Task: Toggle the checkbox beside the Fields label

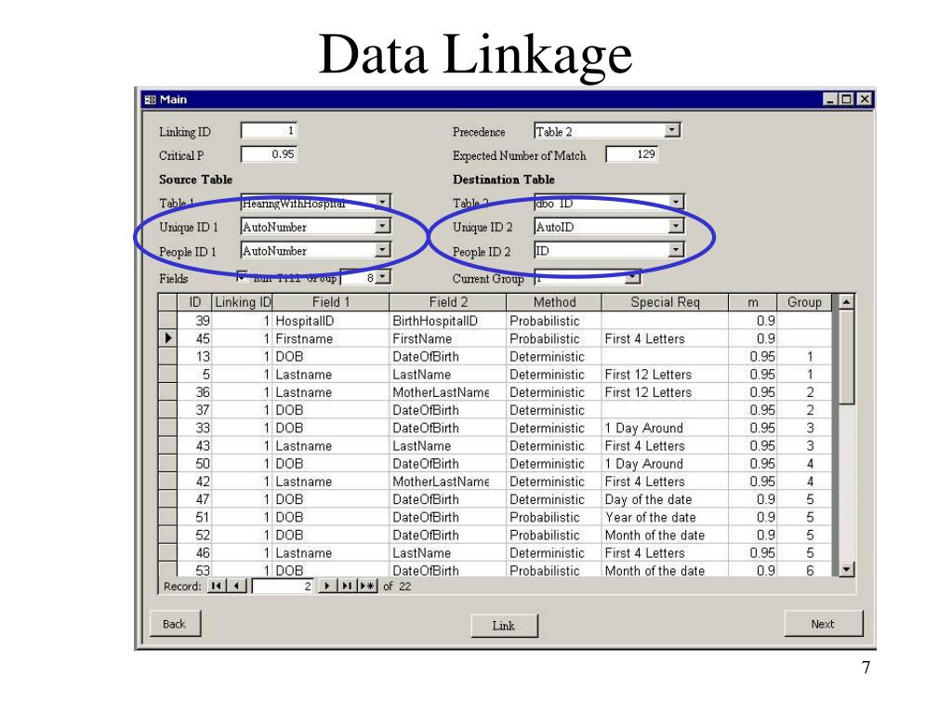Action: 242,276
